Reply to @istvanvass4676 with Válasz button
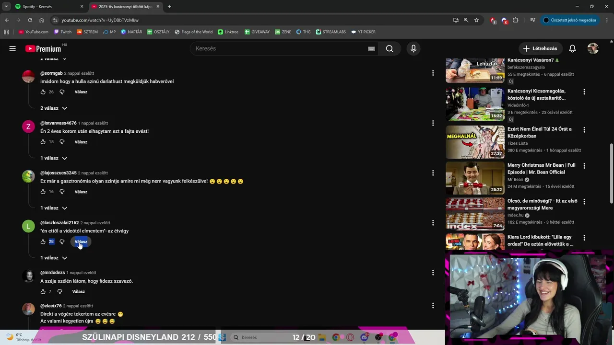Screen dimensions: 614x345 (x=81, y=142)
